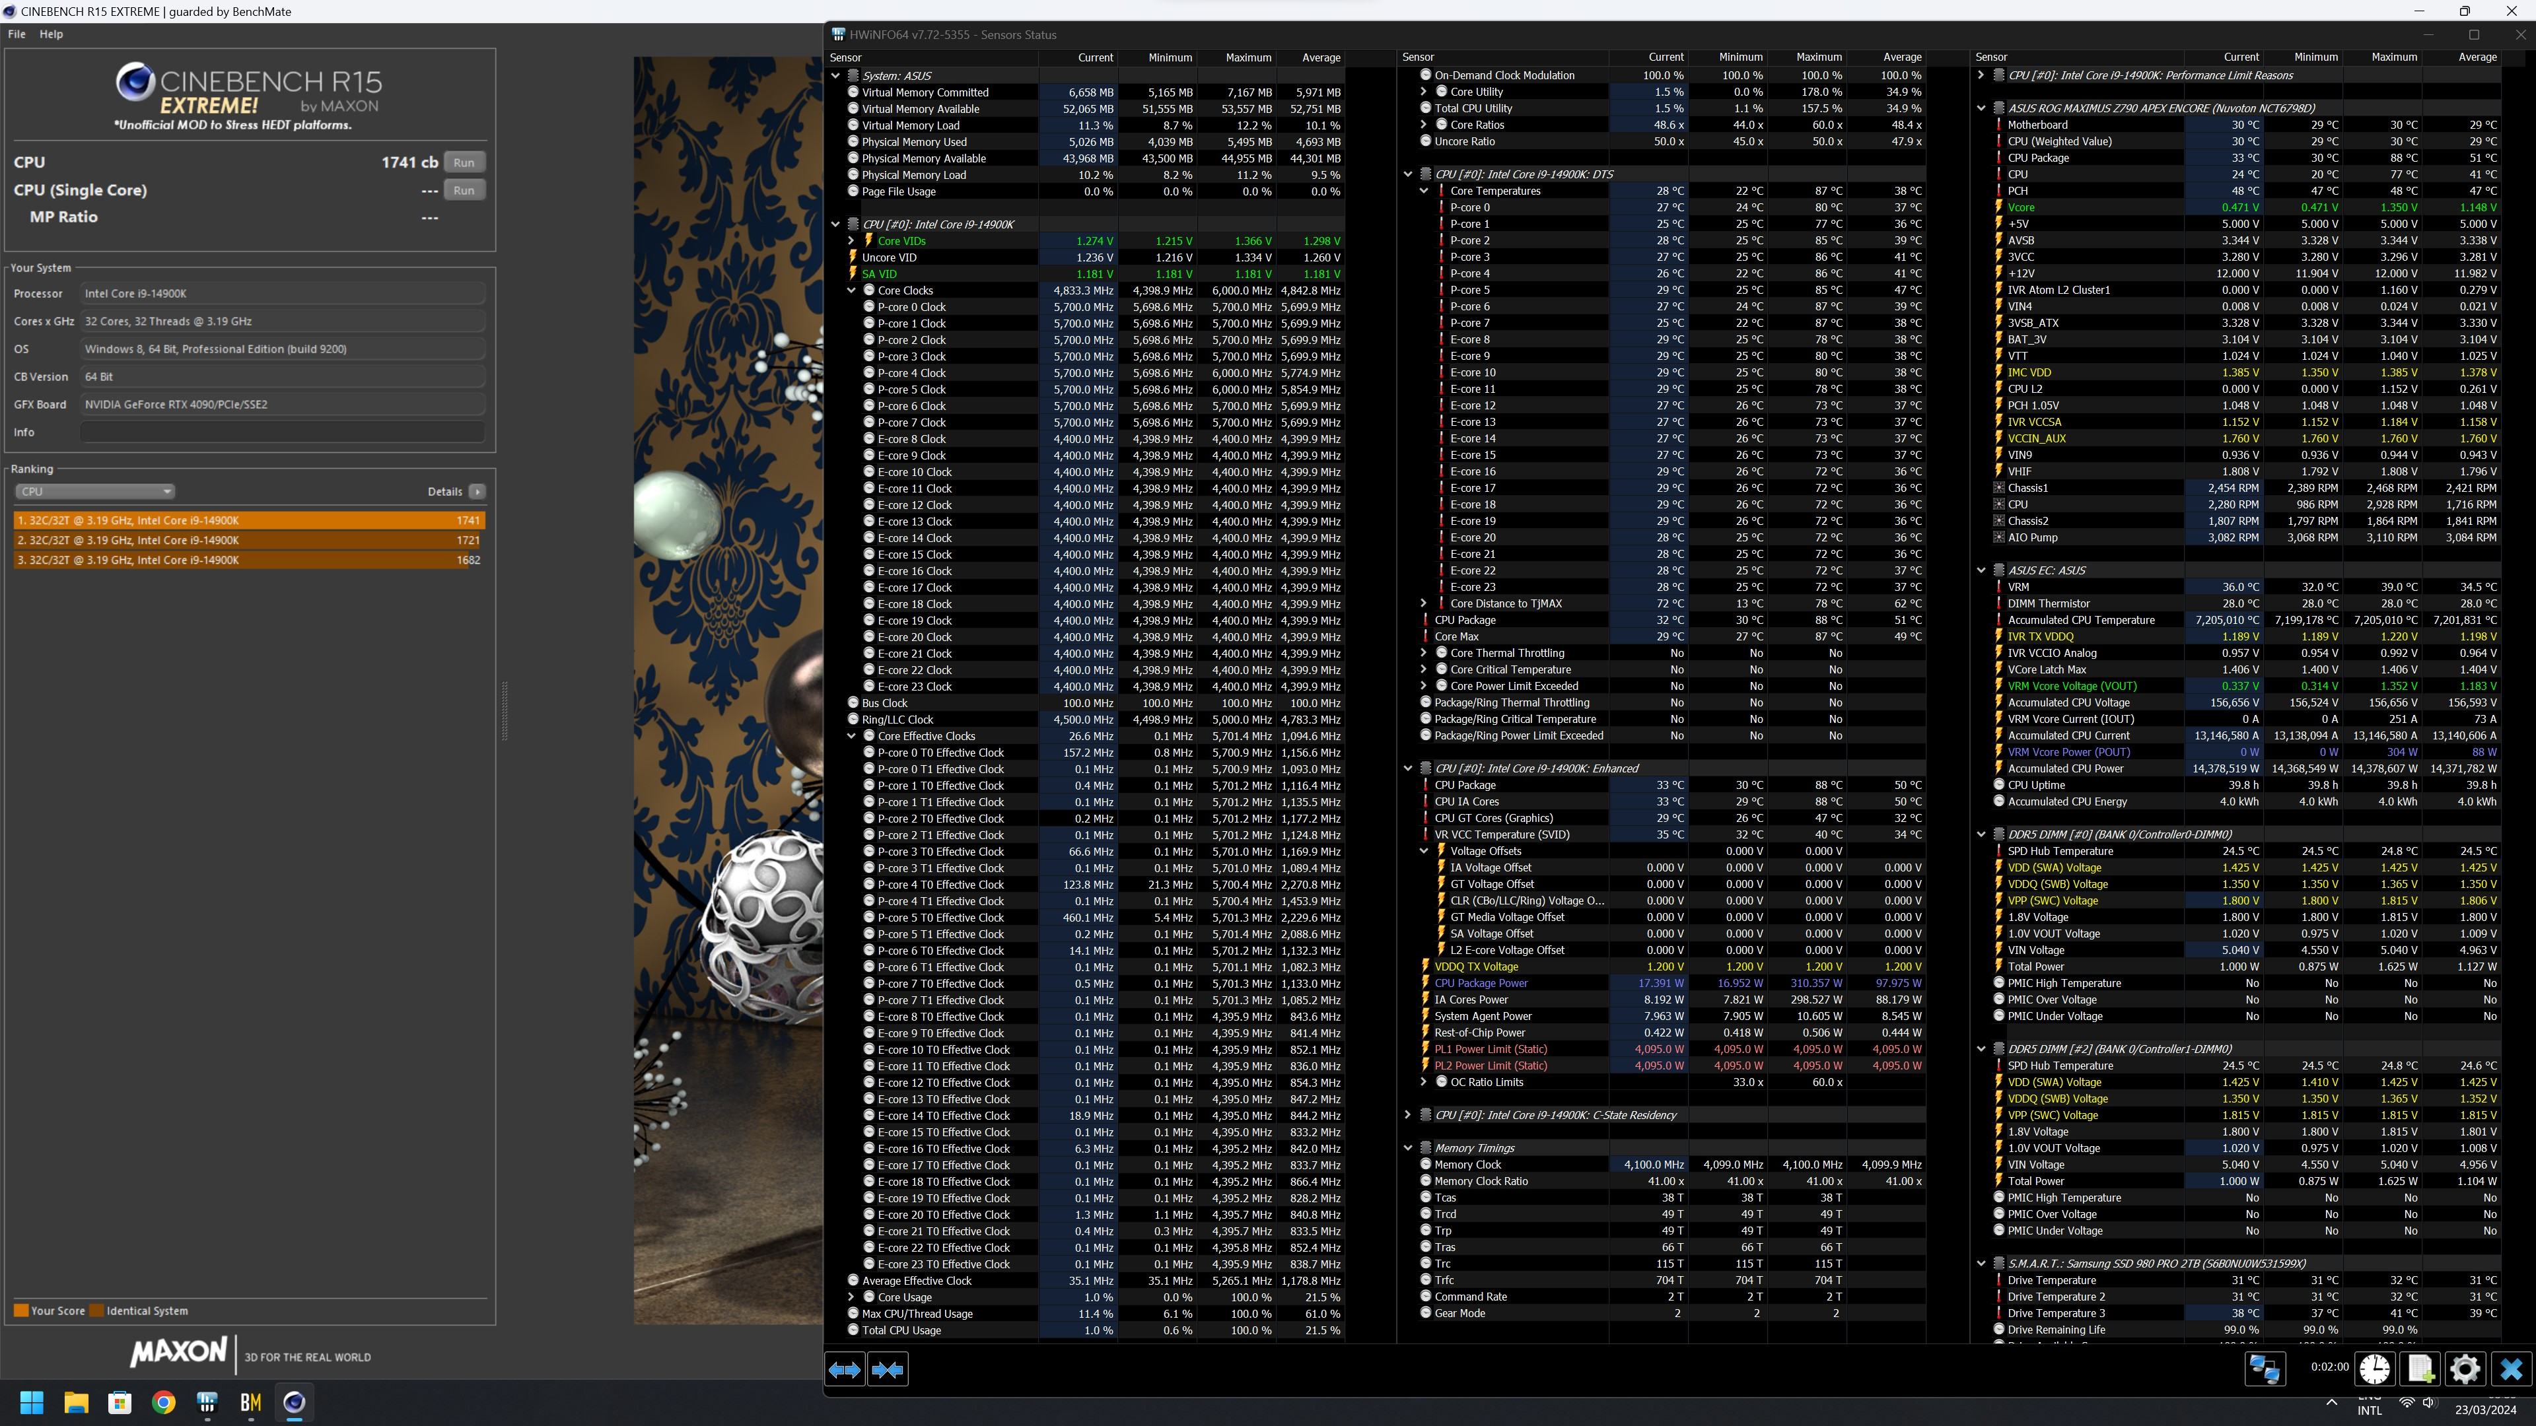Open HWiNFO sensor settings gear
The width and height of the screenshot is (2536, 1426).
(x=2465, y=1369)
